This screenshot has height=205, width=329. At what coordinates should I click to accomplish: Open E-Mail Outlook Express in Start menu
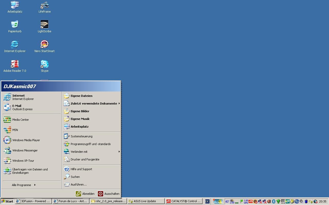point(32,107)
